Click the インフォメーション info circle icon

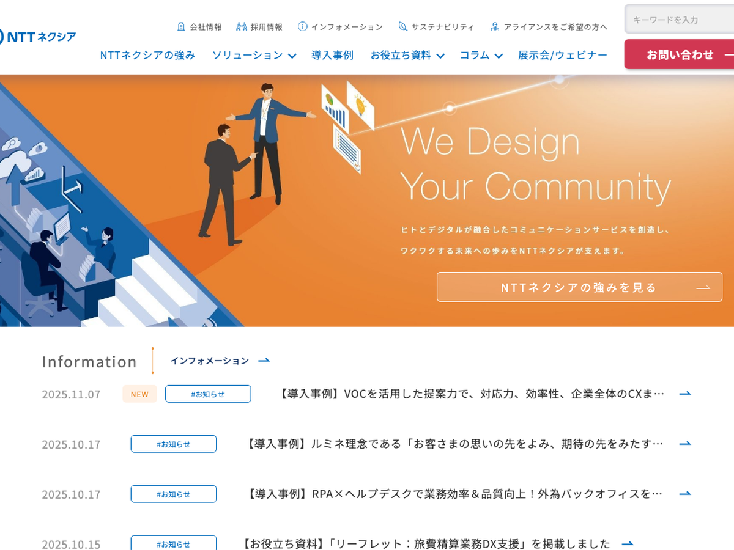click(x=303, y=27)
